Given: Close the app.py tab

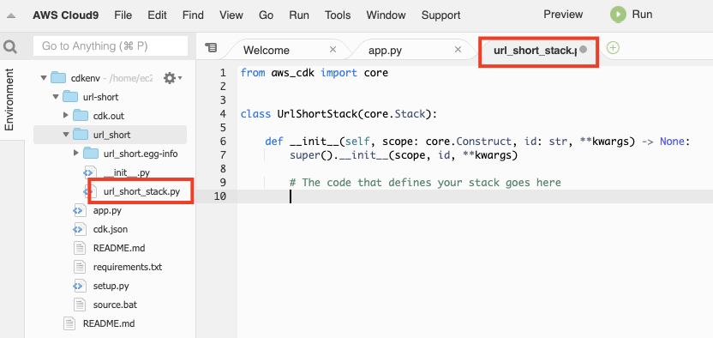Looking at the screenshot, I should tap(458, 50).
